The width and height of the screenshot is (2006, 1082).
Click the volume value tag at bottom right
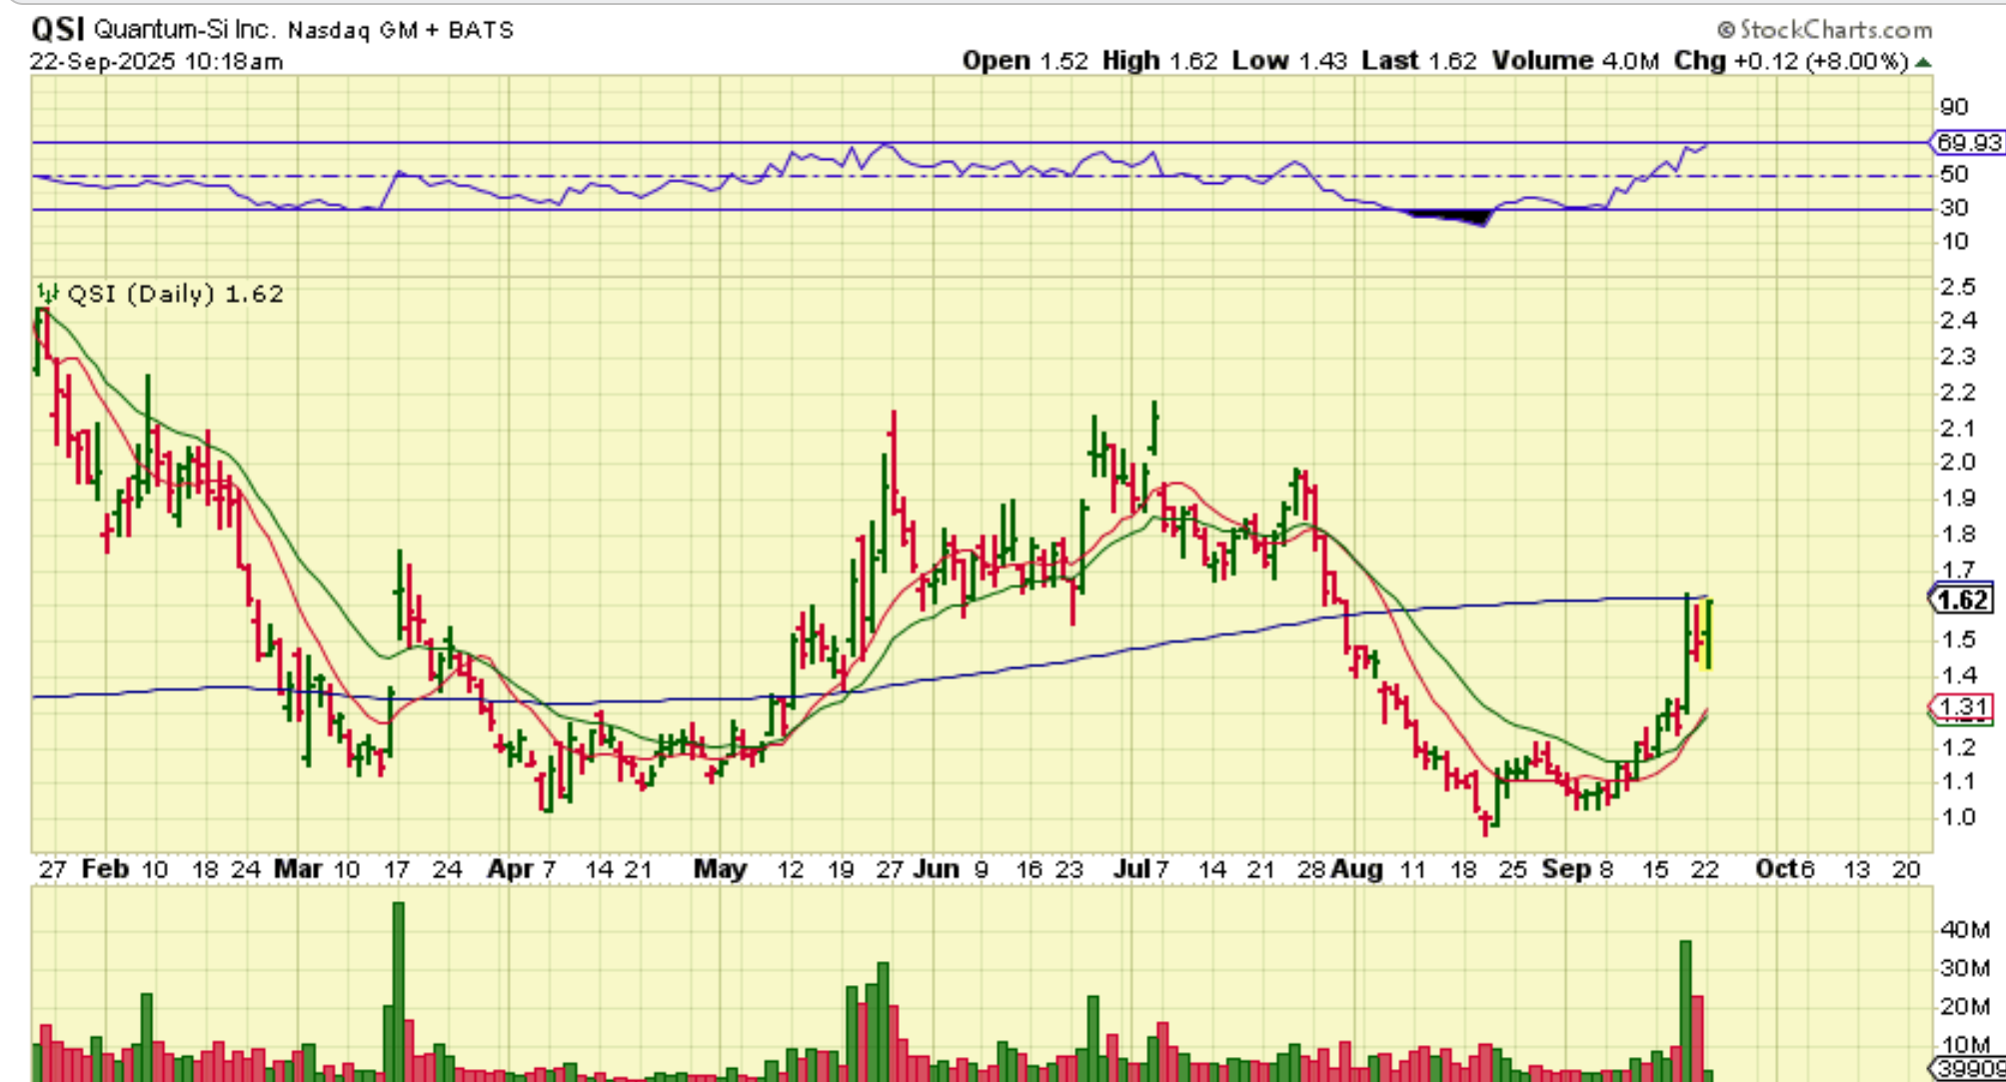pyautogui.click(x=1969, y=1068)
